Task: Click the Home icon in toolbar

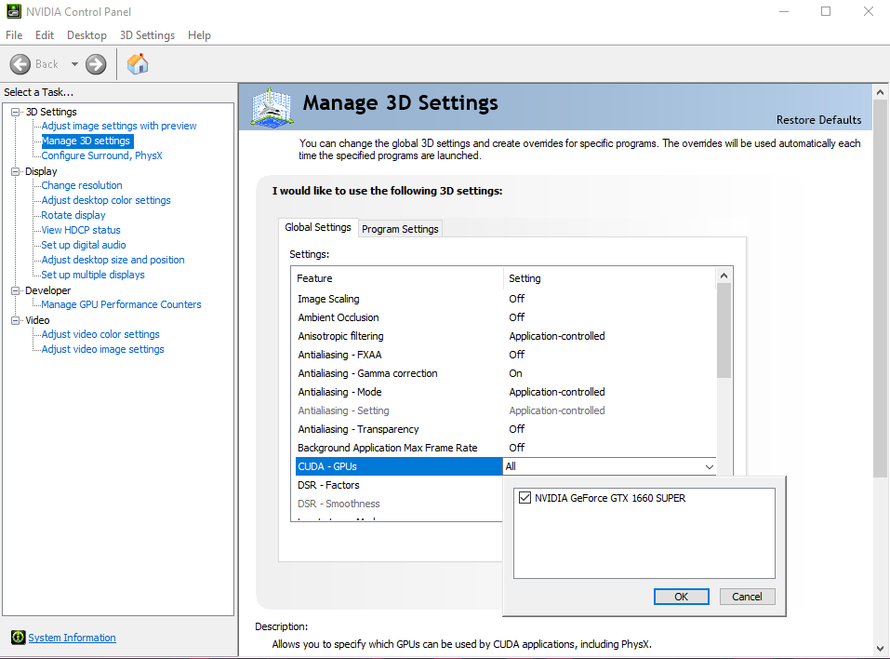Action: click(138, 64)
